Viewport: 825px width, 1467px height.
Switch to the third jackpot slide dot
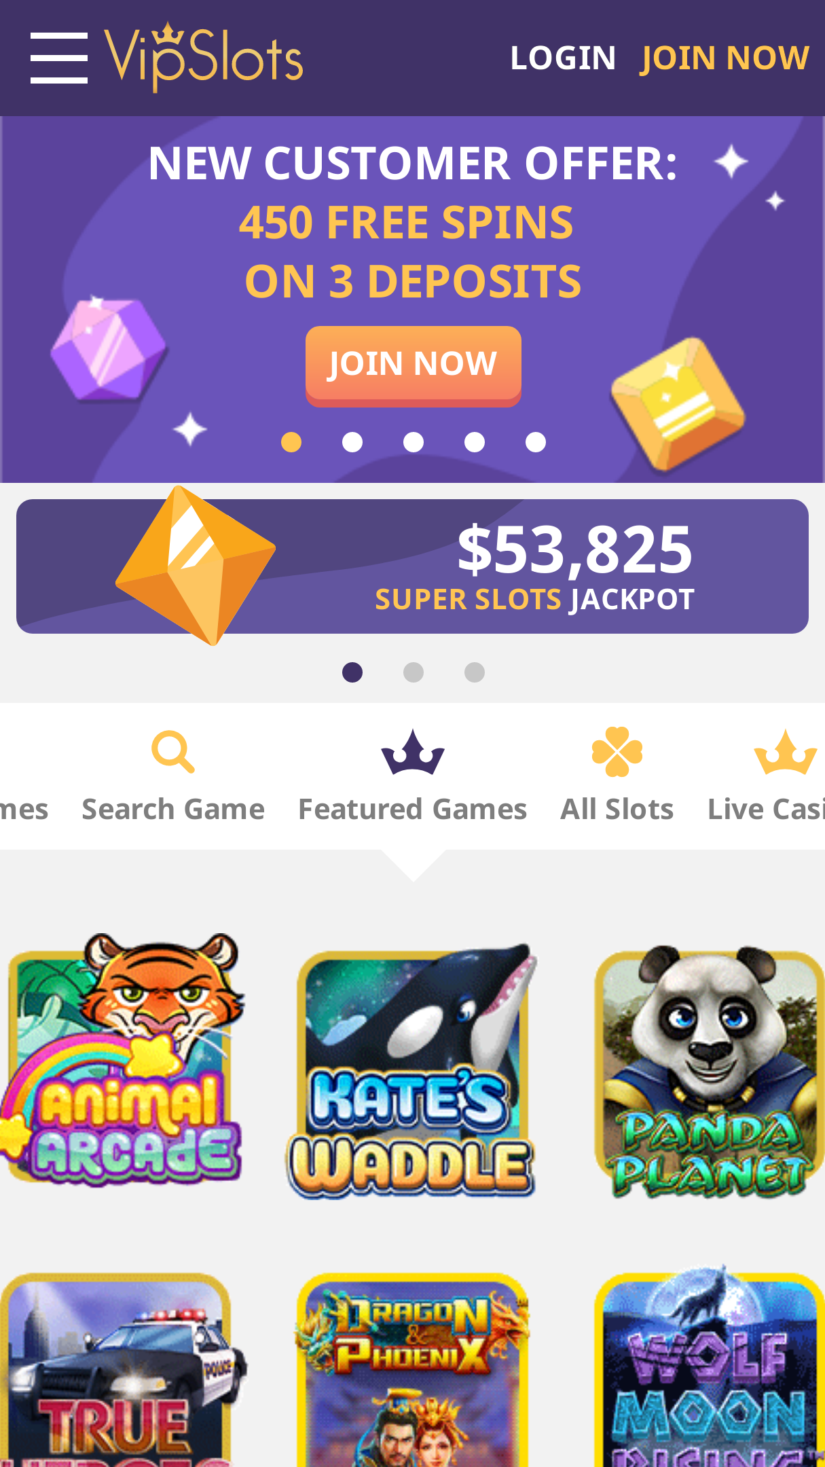coord(475,672)
